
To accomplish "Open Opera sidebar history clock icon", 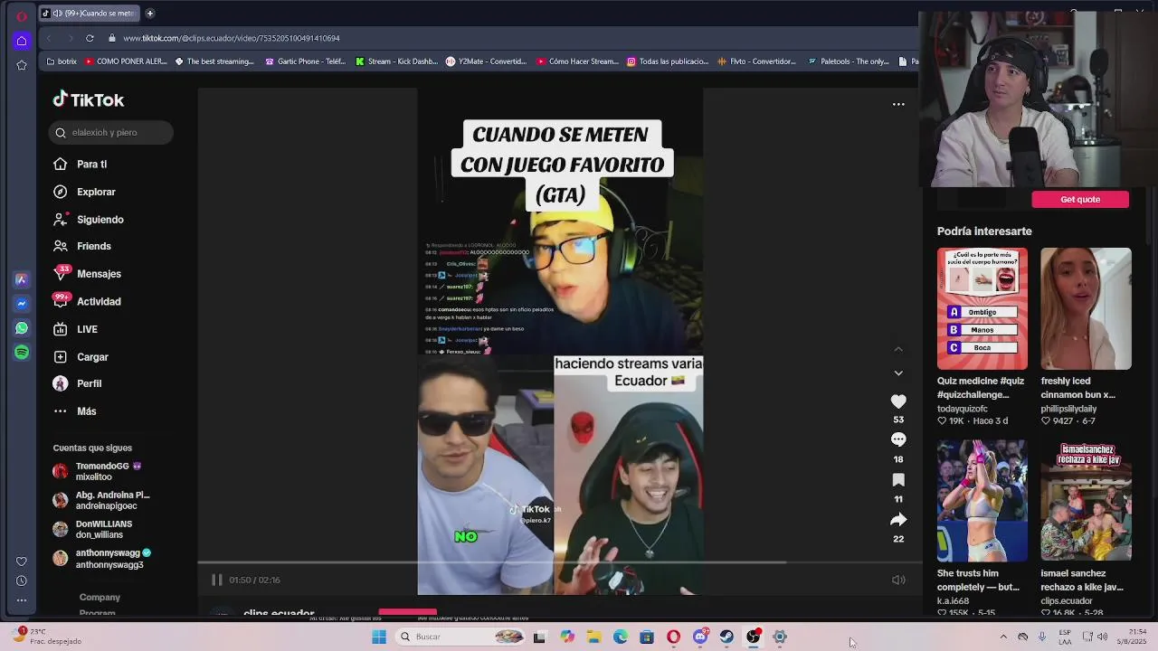I will coord(22,580).
